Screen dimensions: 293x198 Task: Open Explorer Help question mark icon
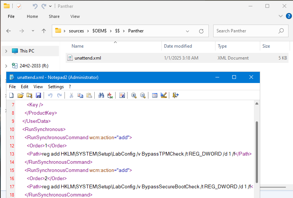click(x=289, y=16)
